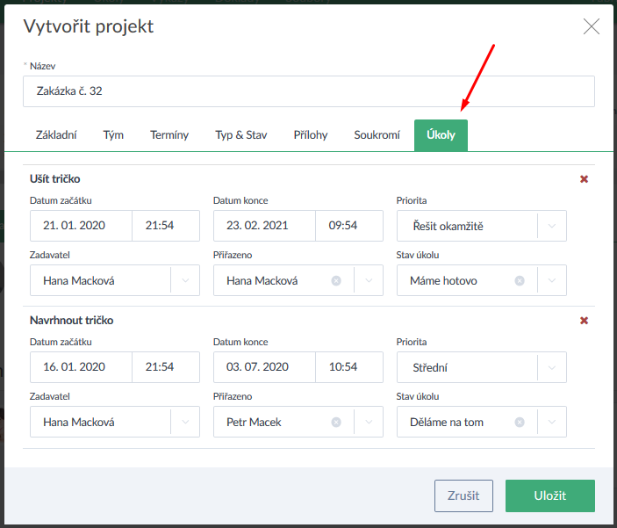Delete the Ušít tričko task
The image size is (617, 528).
[x=585, y=179]
